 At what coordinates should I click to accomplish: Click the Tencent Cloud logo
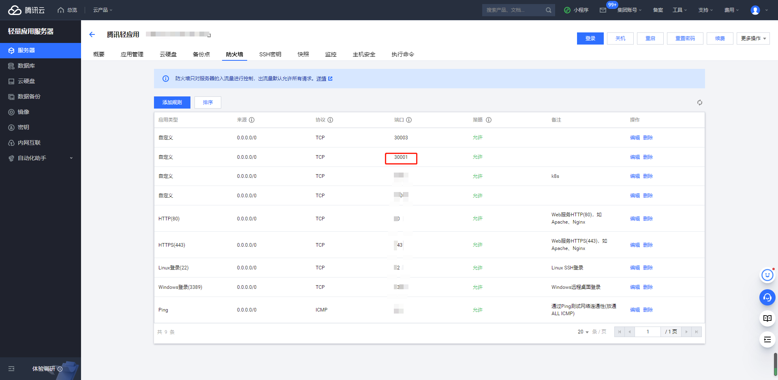[26, 10]
